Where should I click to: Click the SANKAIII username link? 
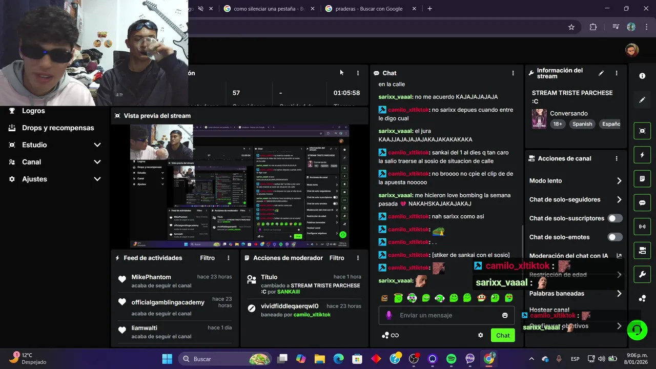tap(289, 292)
